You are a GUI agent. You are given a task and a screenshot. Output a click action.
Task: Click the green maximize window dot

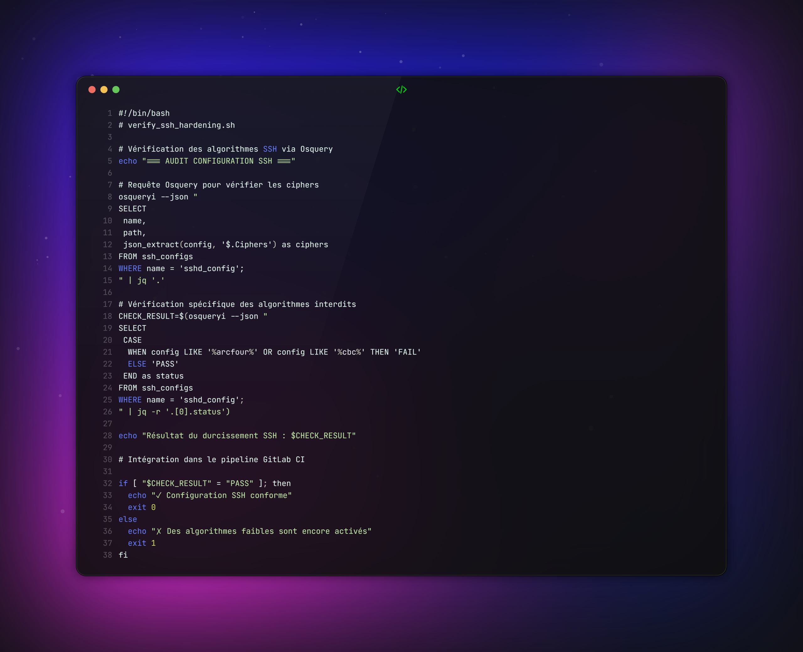point(116,89)
